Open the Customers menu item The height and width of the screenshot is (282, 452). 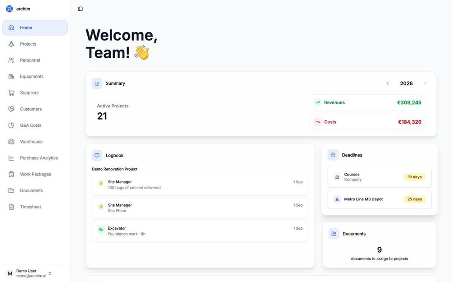pyautogui.click(x=35, y=109)
